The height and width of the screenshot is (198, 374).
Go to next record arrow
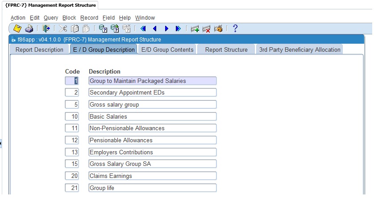point(166,29)
